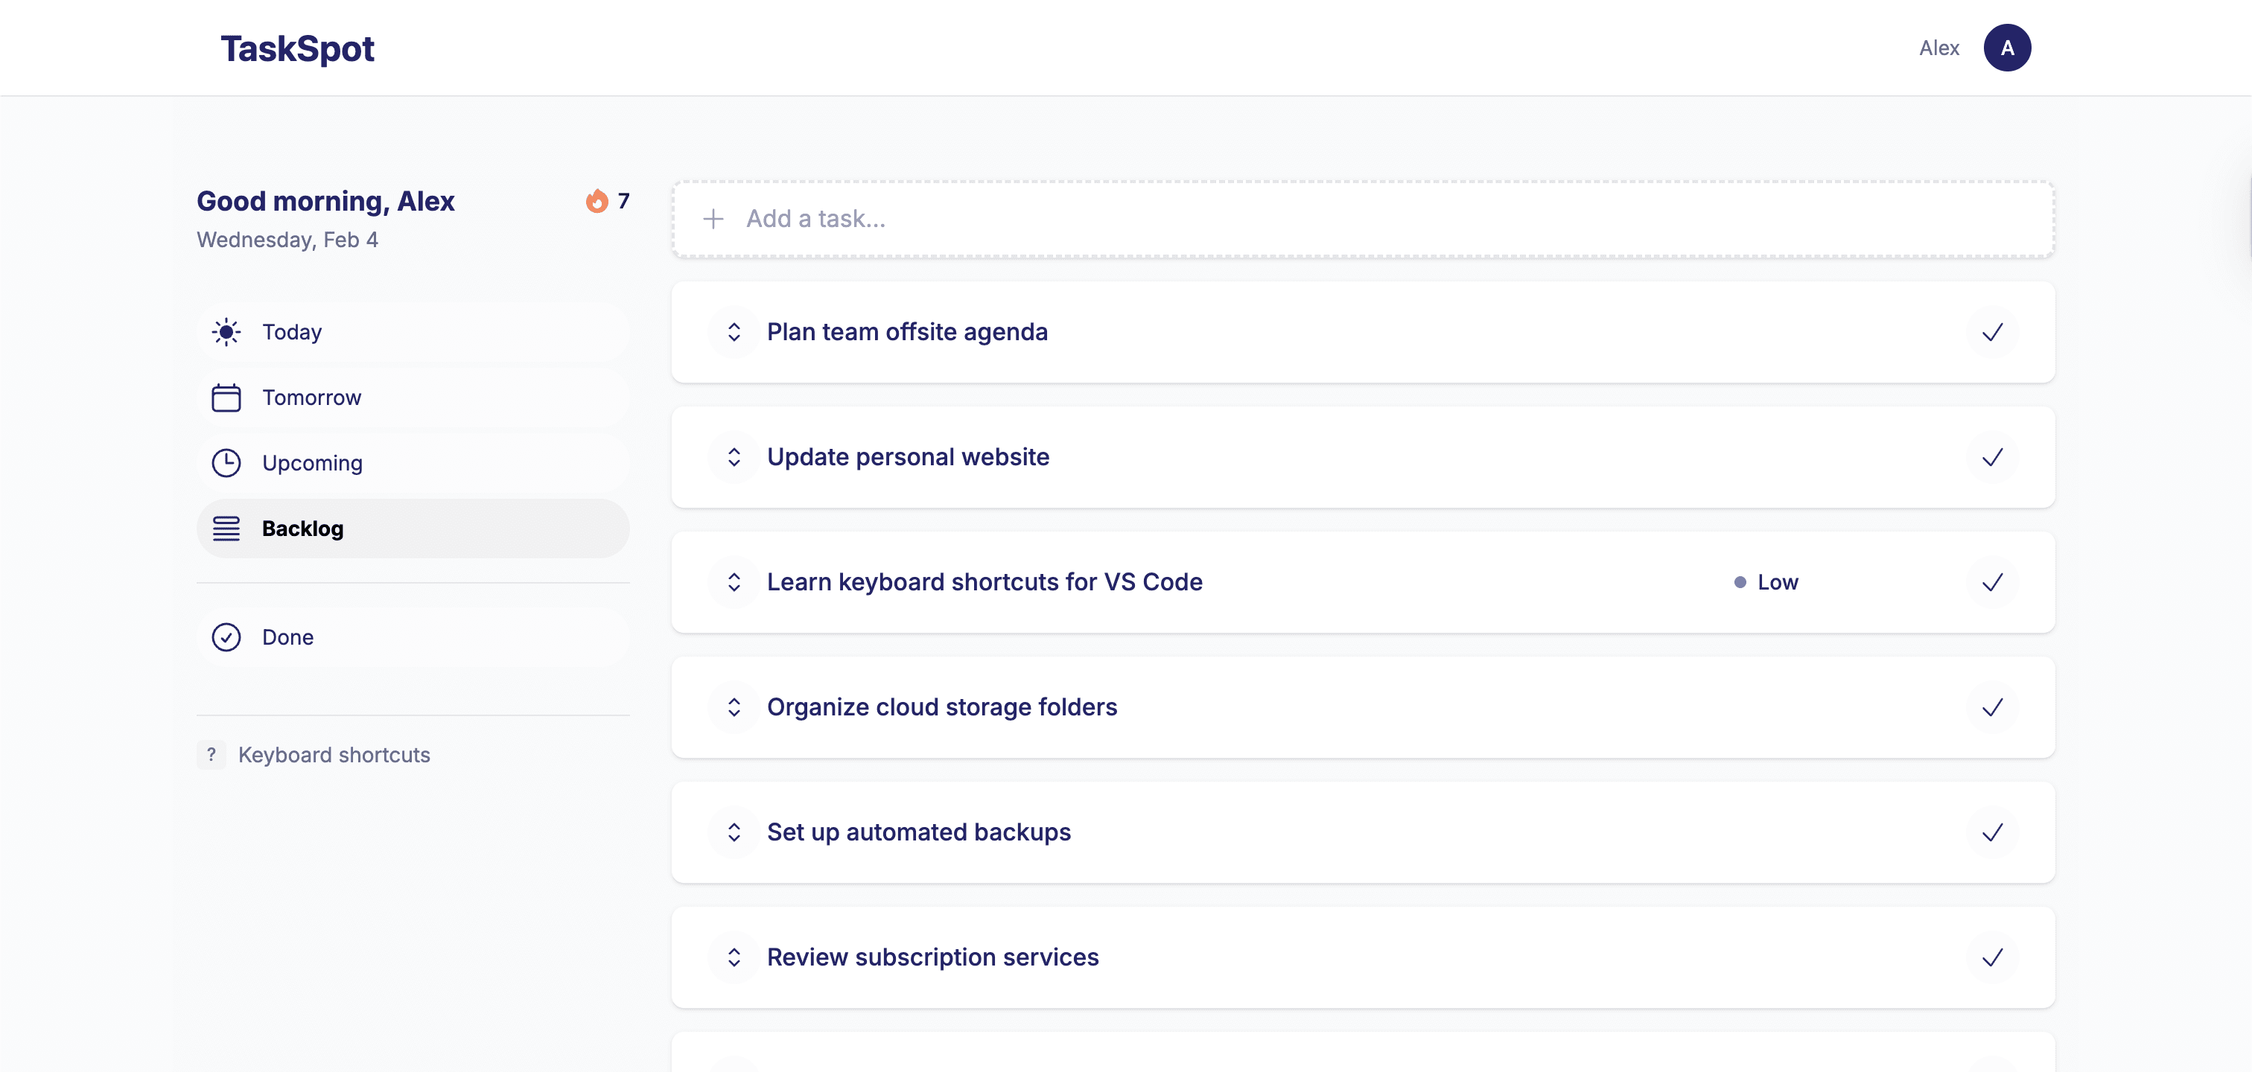Check off 'Organize cloud storage folders'
Viewport: 2252px width, 1072px height.
coord(1994,706)
